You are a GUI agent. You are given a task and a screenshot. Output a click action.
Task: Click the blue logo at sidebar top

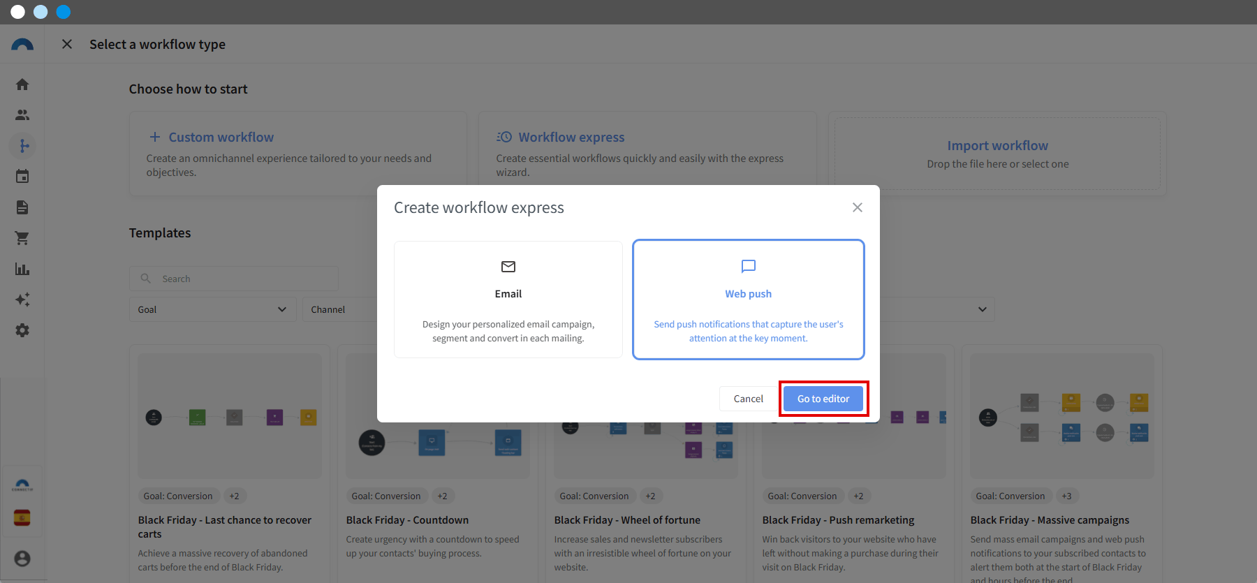pos(22,45)
